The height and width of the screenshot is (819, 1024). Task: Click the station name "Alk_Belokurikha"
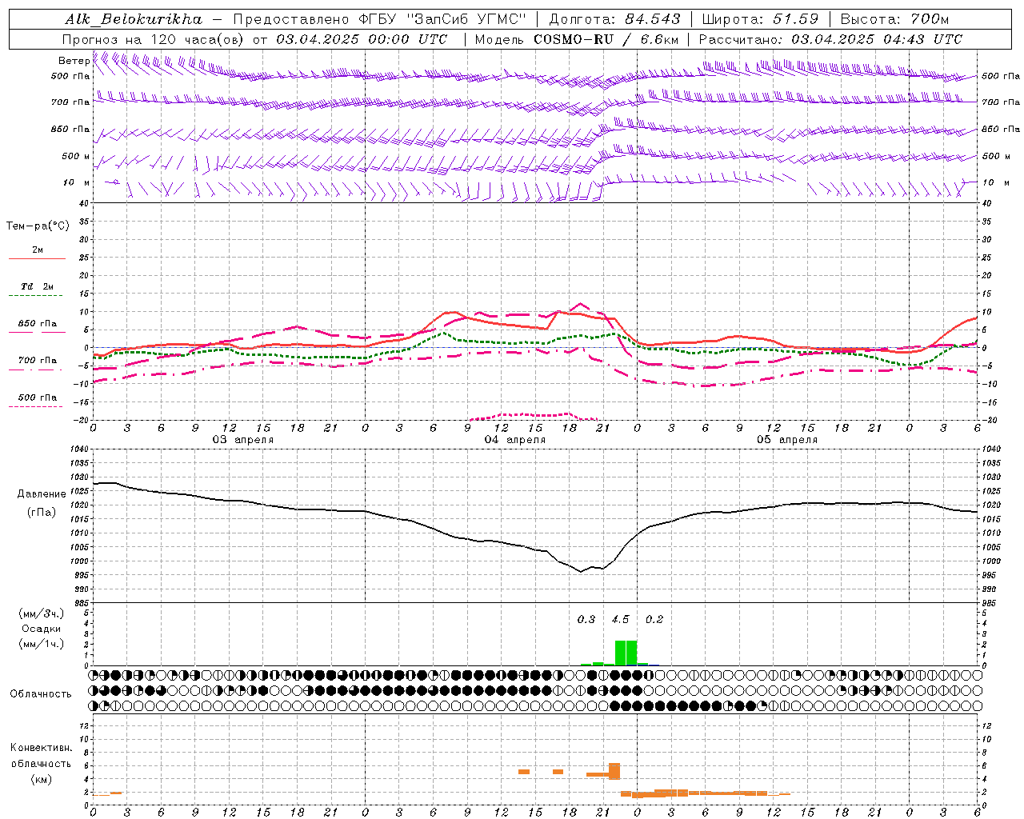pos(134,19)
